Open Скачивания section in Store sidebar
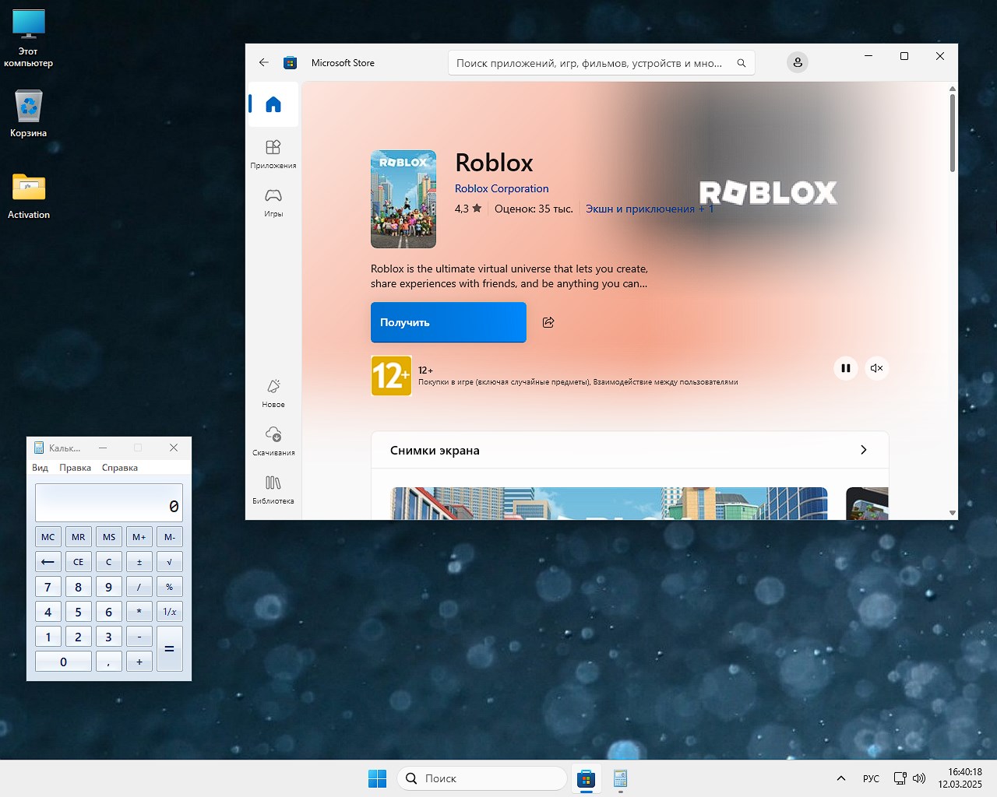The image size is (997, 797). pyautogui.click(x=273, y=441)
